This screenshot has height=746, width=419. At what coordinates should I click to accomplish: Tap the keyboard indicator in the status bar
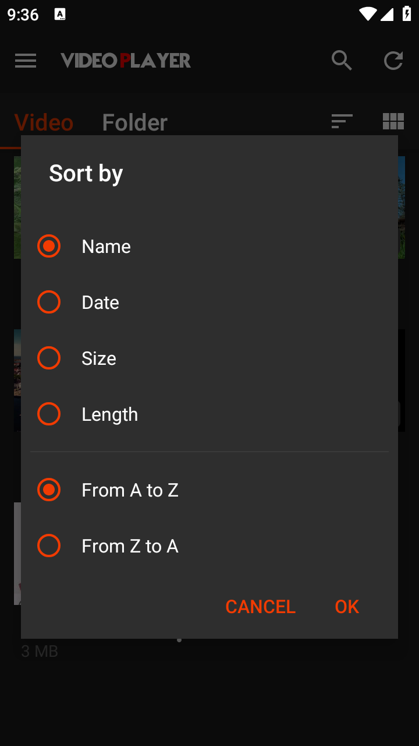pyautogui.click(x=60, y=15)
